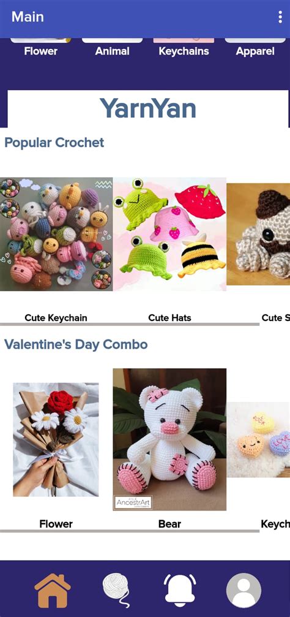Click the Popular Crochet section heading
This screenshot has height=617, width=290.
pyautogui.click(x=54, y=142)
